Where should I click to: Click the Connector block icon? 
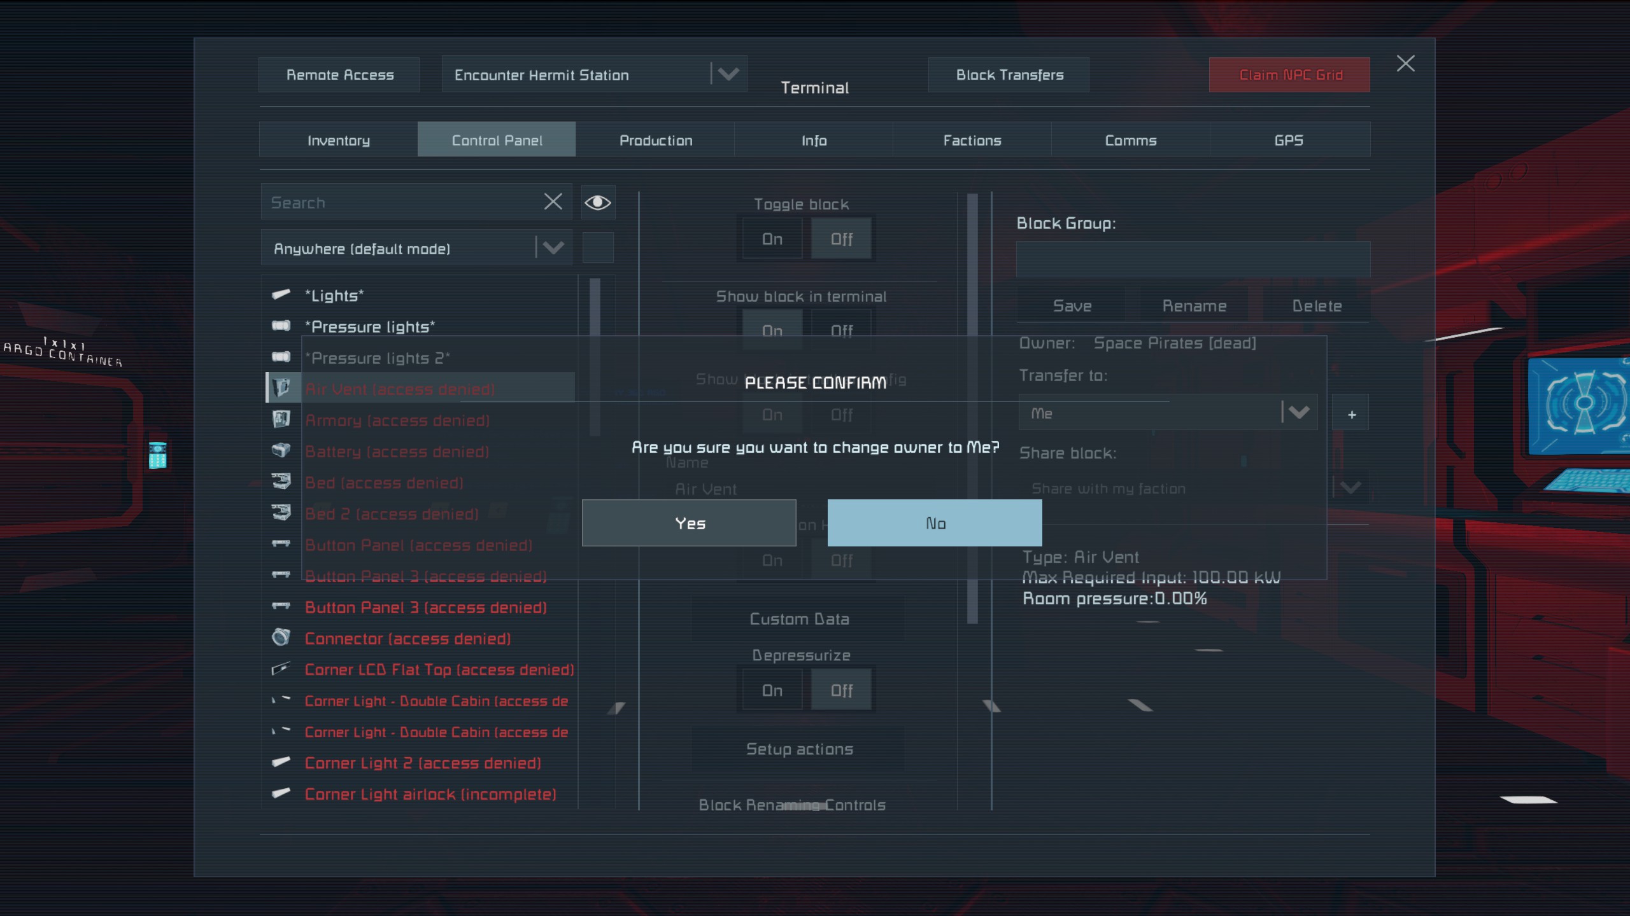pos(281,637)
